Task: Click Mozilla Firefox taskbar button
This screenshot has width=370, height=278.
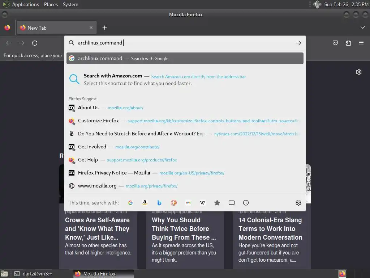Action: click(103, 274)
